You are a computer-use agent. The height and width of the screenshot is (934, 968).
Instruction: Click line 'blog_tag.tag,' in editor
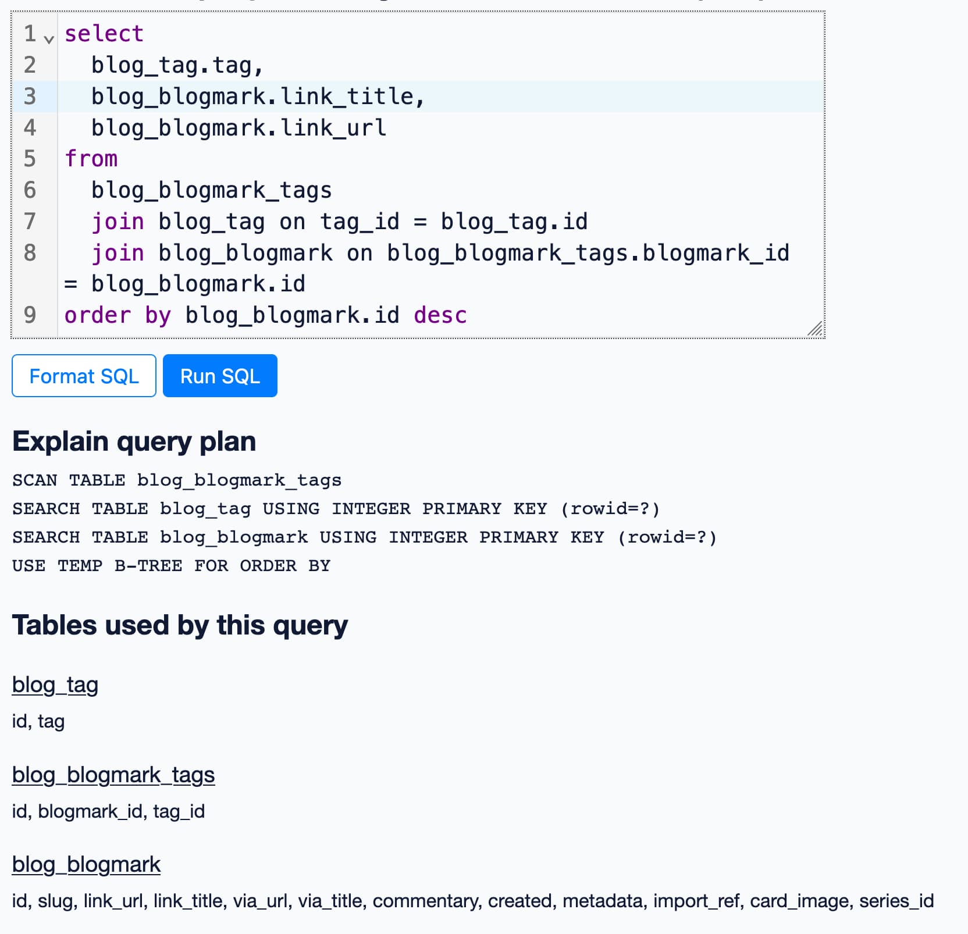click(x=177, y=65)
